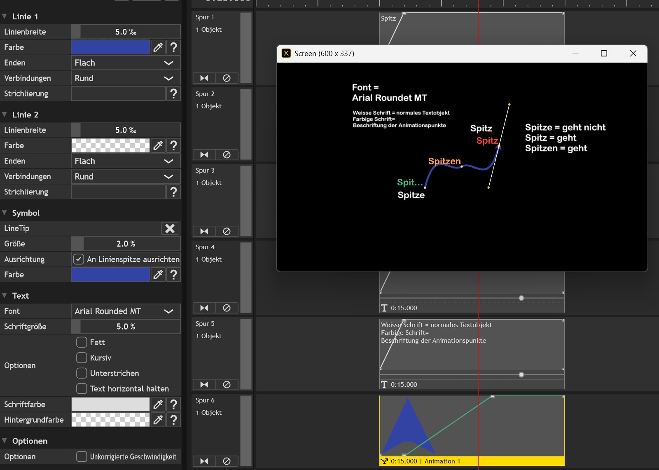Click the blue Farbe swatch of Linie 1
This screenshot has width=659, height=470.
110,47
